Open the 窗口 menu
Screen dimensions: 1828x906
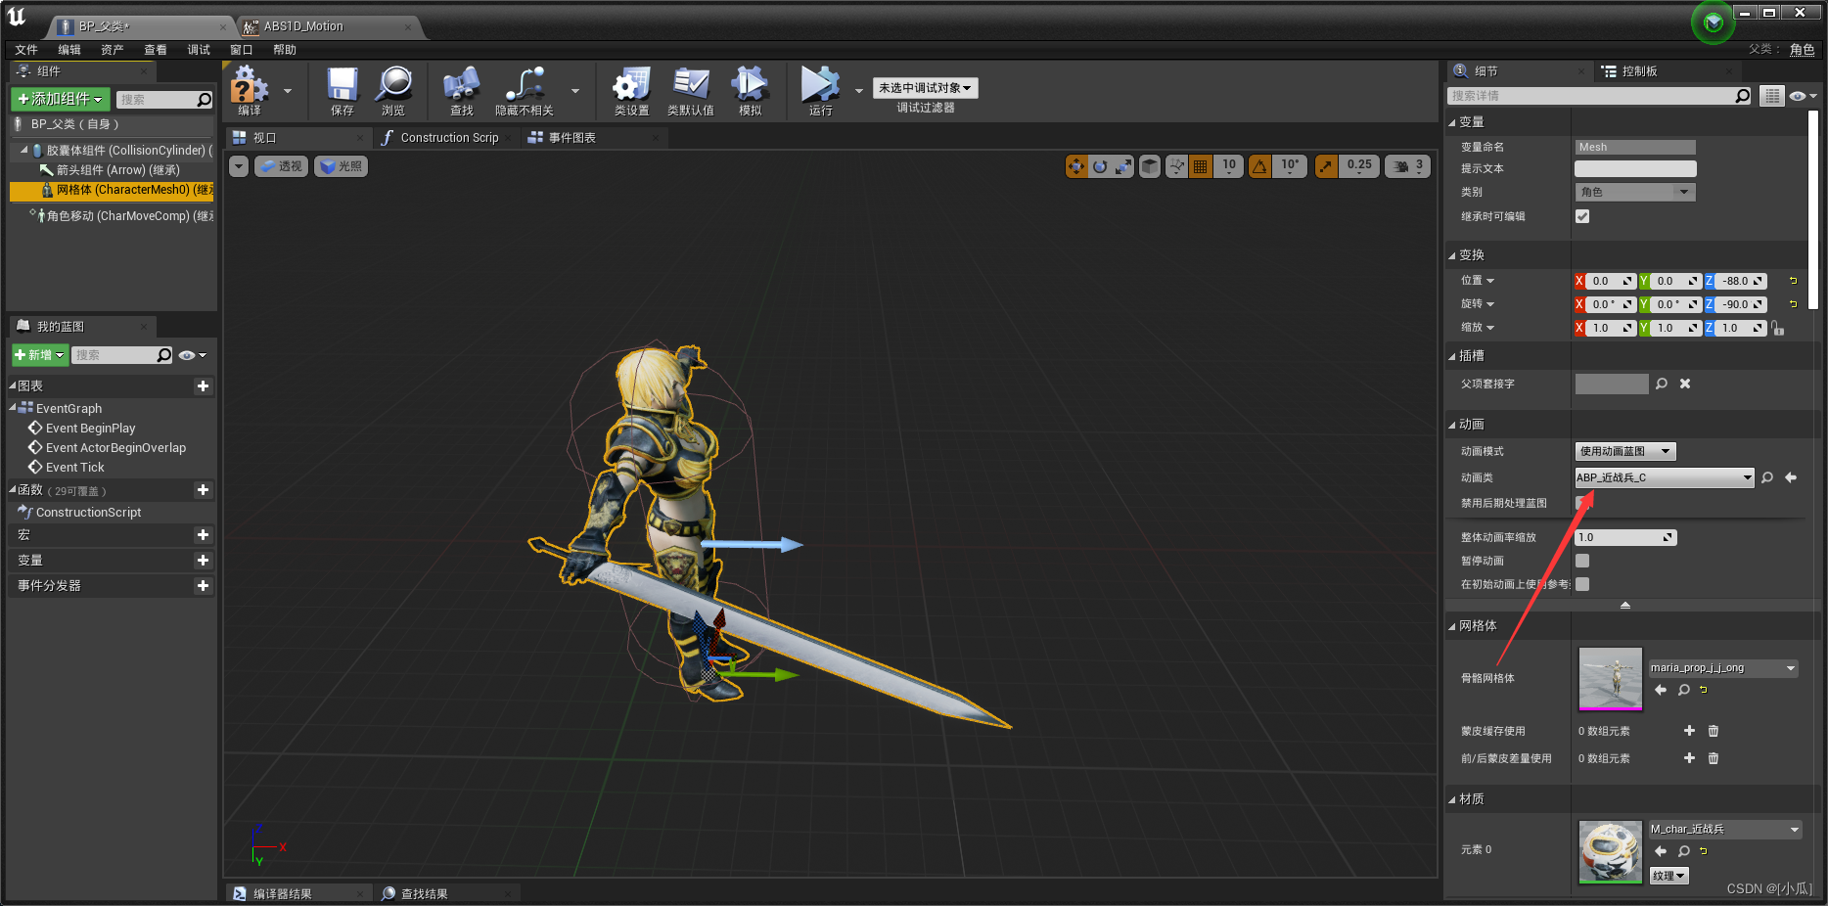point(242,50)
